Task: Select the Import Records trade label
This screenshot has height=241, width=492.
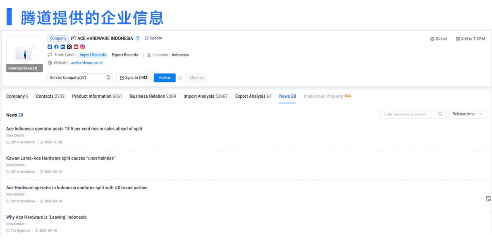Action: 93,55
